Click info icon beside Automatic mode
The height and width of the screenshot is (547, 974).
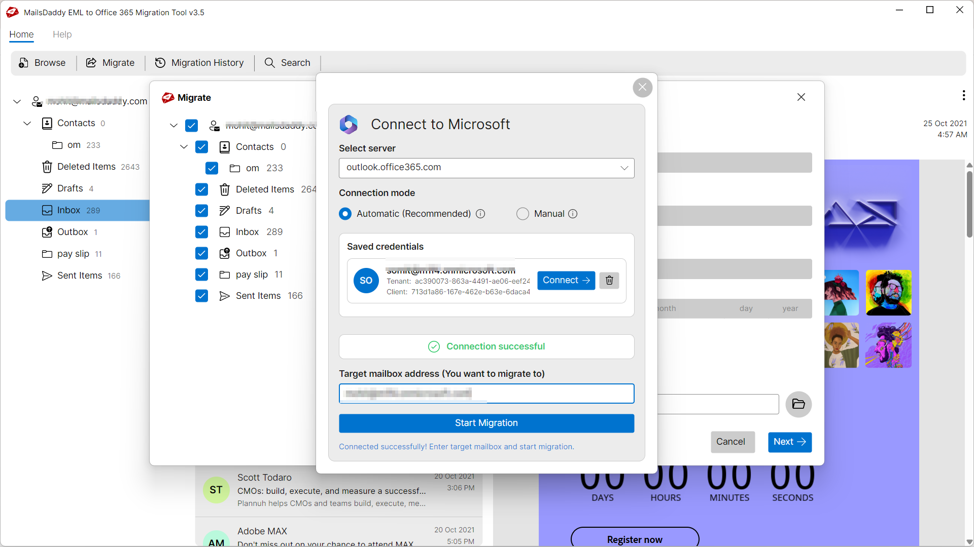point(480,214)
